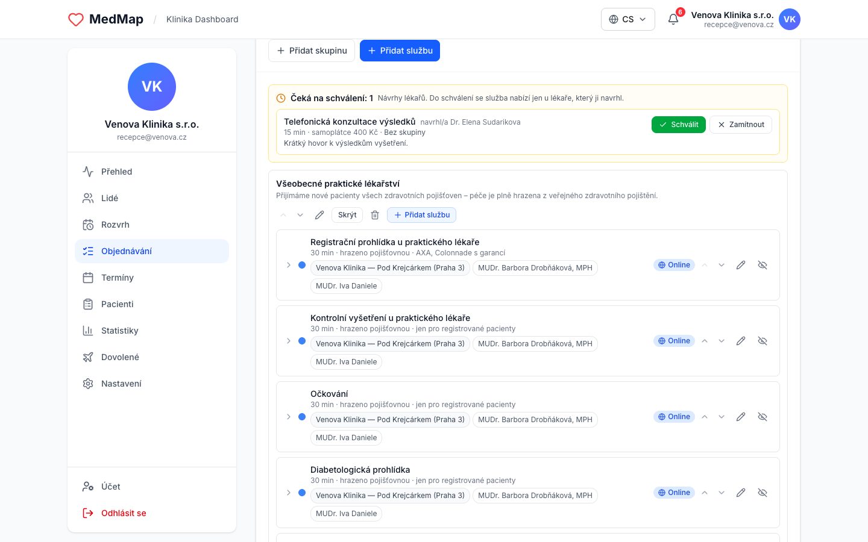Hide the Očkování service
Screen dimensions: 868x542
tap(763, 417)
